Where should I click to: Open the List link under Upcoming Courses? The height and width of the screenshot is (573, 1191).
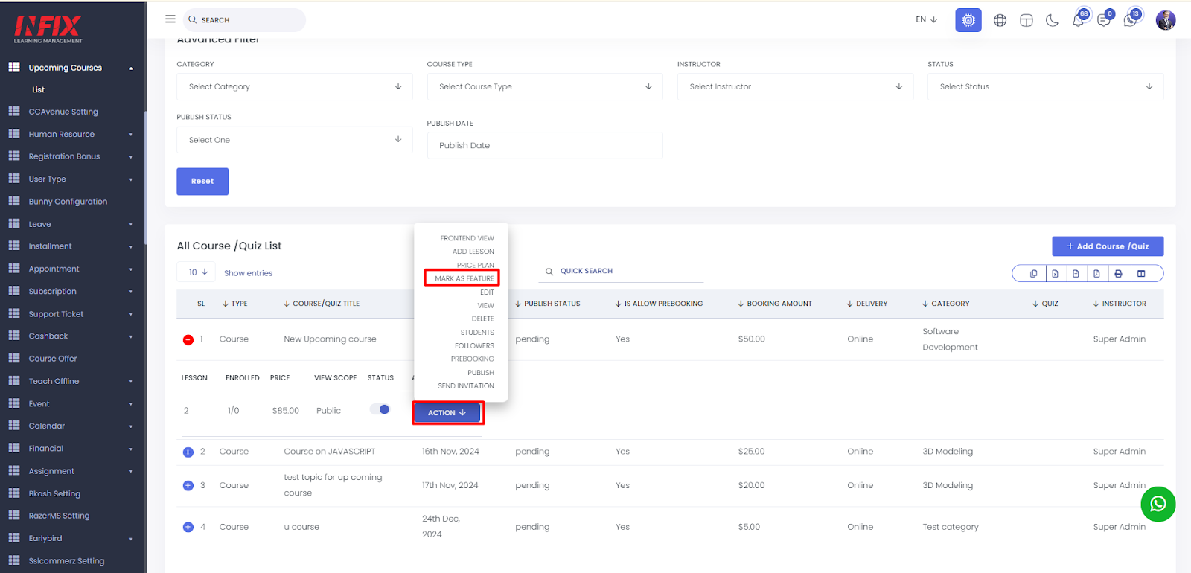(x=38, y=89)
